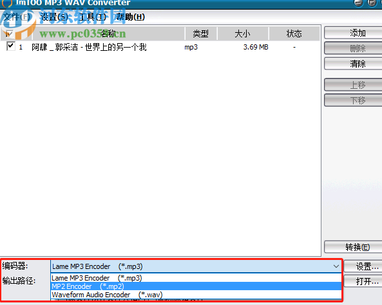382x305 pixels.
Task: Click 打开... output folder button
Action: click(363, 281)
